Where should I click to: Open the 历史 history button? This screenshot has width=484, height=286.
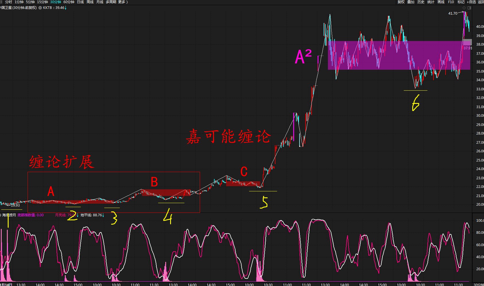(x=421, y=2)
